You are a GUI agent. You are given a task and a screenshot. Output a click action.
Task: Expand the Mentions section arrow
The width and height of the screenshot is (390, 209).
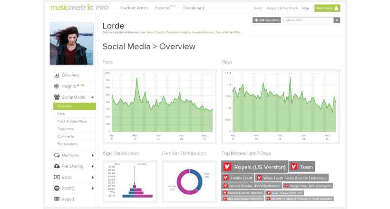pyautogui.click(x=93, y=155)
